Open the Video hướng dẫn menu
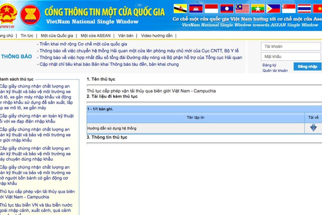 157,36
